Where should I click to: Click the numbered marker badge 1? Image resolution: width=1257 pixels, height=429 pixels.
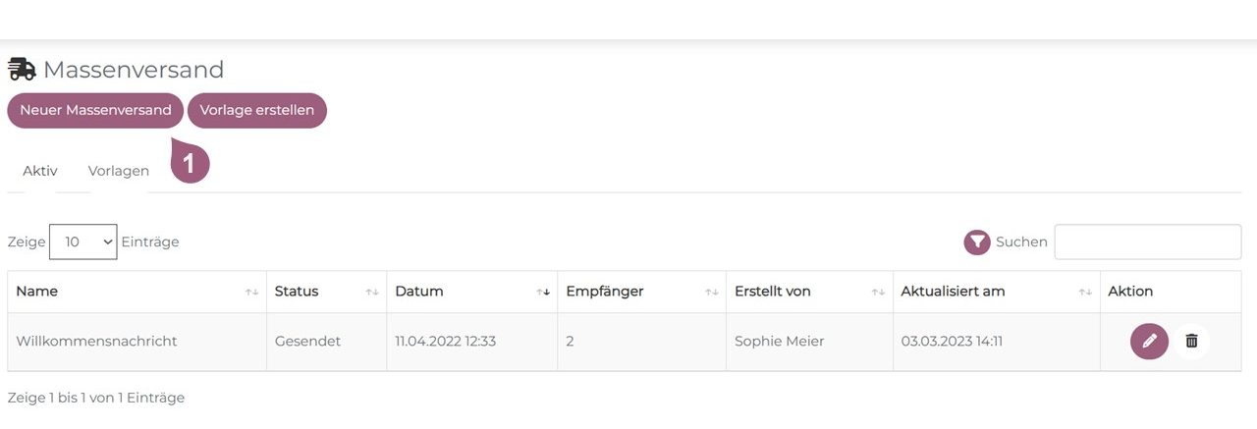(191, 163)
